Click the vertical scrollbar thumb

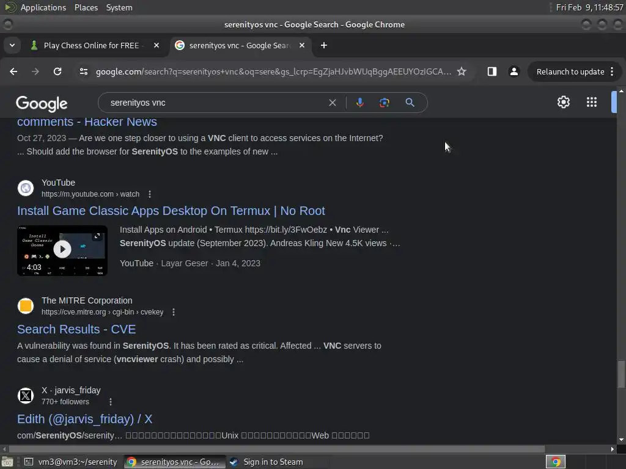621,374
